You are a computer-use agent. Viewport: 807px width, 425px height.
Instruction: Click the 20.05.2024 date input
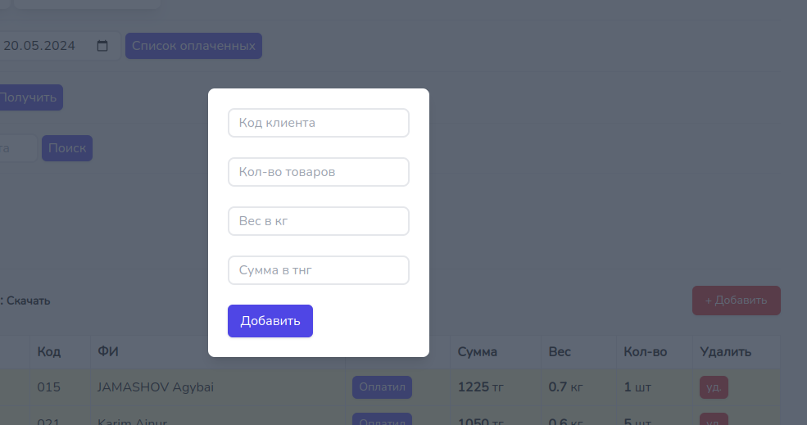pyautogui.click(x=49, y=46)
